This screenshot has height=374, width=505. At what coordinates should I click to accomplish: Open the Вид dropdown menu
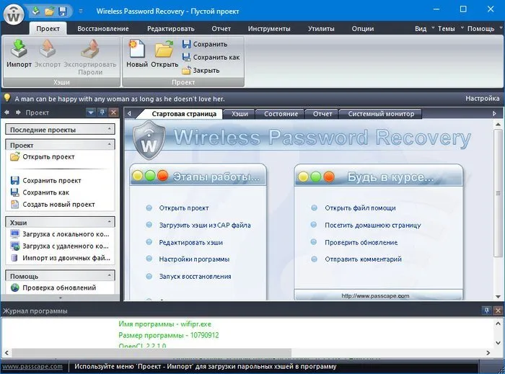[x=424, y=29]
